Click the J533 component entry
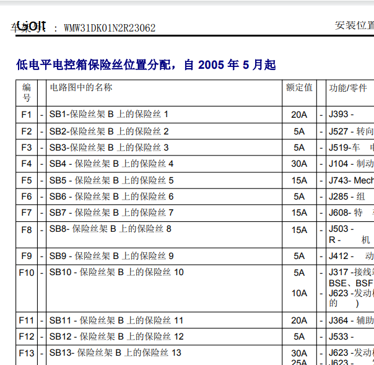Screen dimensions: 374x365 pos(341,336)
